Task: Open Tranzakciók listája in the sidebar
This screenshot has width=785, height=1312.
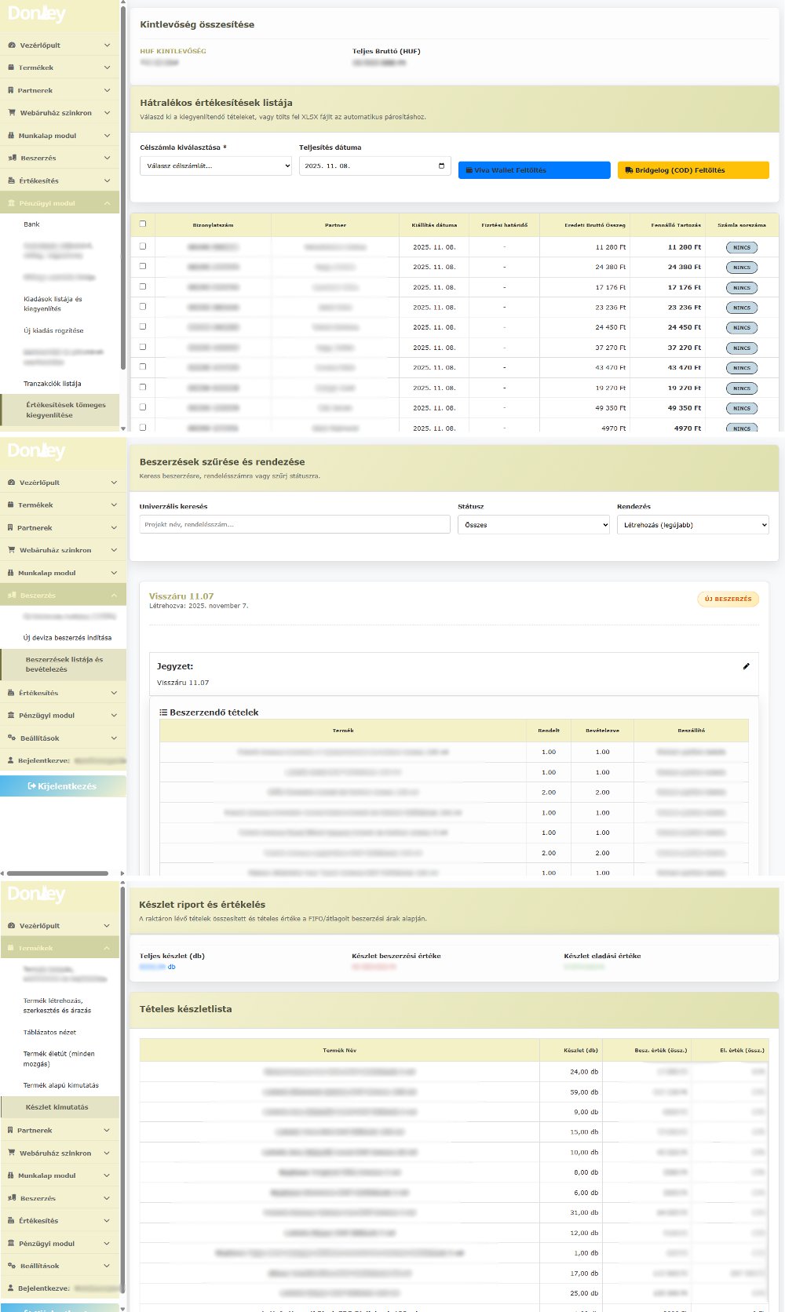Action: pyautogui.click(x=52, y=384)
